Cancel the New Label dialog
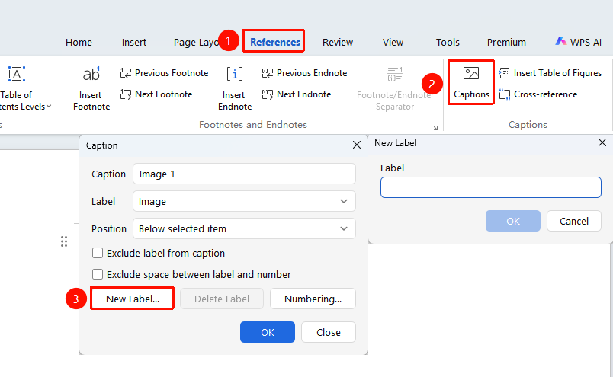This screenshot has width=613, height=377. [x=574, y=221]
